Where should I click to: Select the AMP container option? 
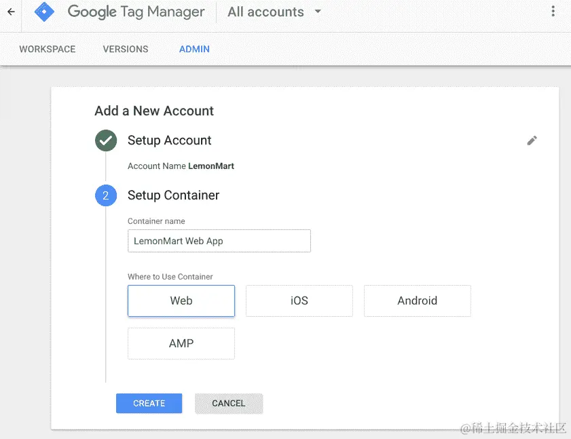tap(181, 343)
